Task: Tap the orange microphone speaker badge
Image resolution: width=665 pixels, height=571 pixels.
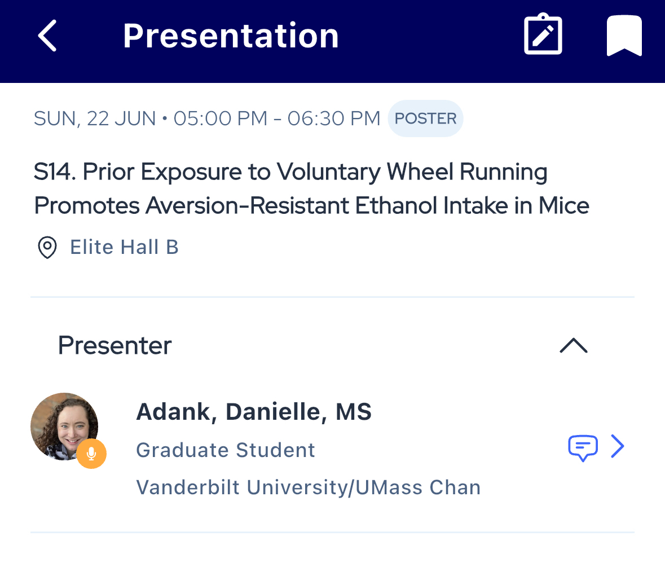Action: 91,454
